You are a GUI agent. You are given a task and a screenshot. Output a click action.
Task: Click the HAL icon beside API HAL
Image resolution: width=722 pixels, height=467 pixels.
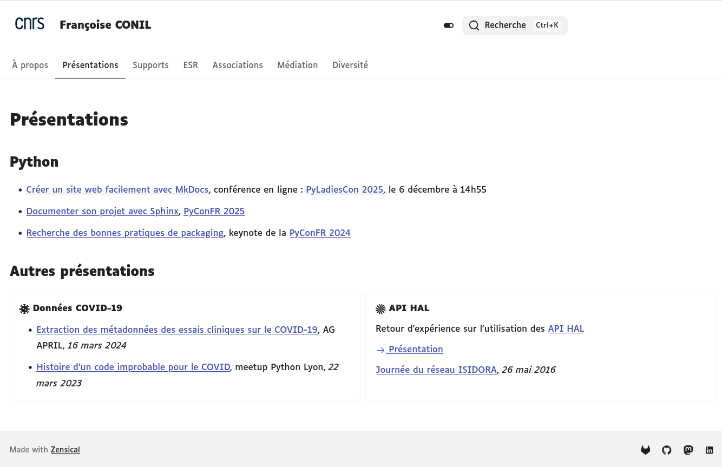coord(380,309)
